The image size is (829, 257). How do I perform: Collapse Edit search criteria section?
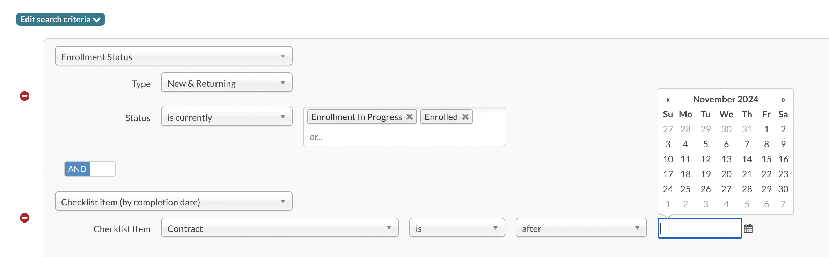60,20
